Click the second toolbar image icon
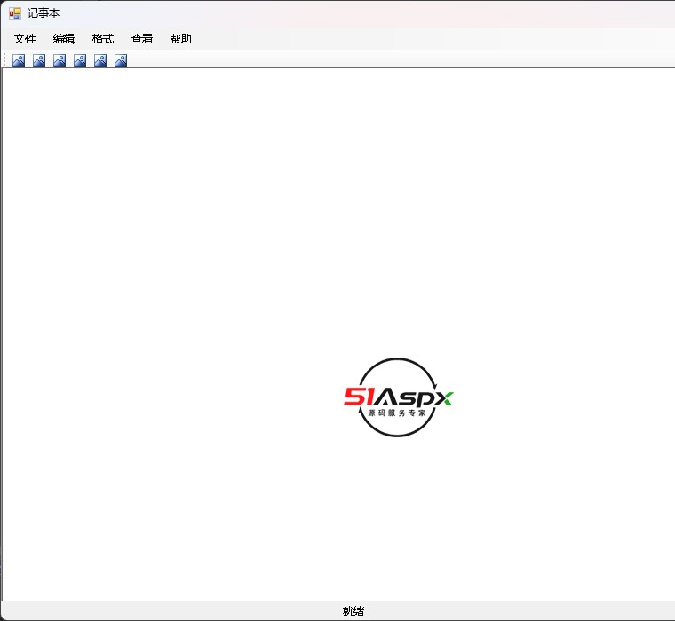675x621 pixels. tap(39, 60)
